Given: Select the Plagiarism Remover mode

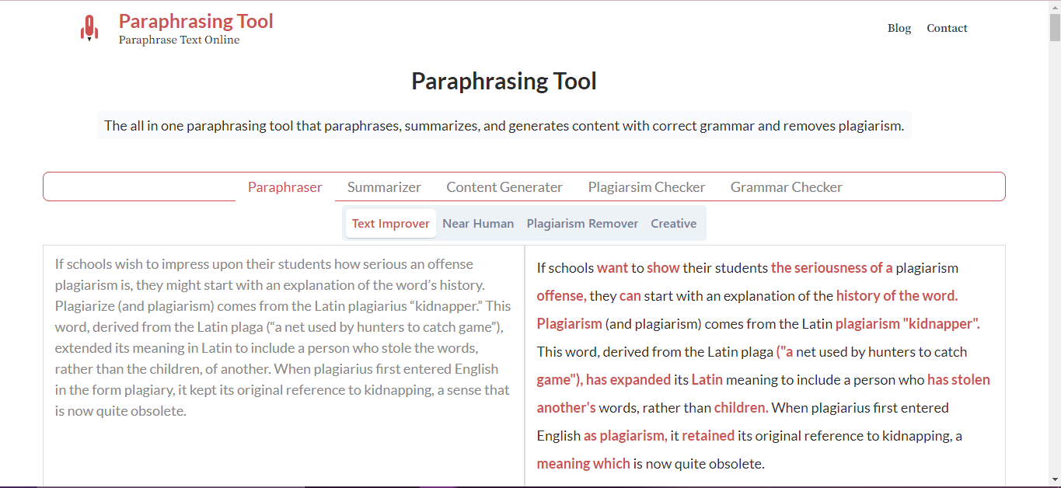Looking at the screenshot, I should [x=582, y=223].
